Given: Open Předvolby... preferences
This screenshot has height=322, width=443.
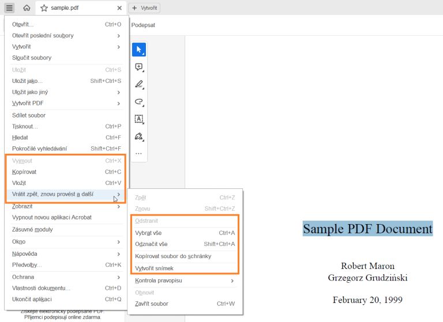Looking at the screenshot, I should point(67,265).
